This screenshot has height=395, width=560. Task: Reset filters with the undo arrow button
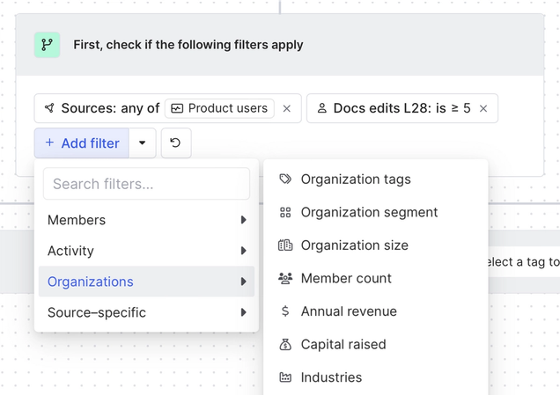coord(175,143)
